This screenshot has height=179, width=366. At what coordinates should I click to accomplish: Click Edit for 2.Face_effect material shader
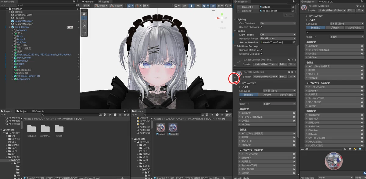coord(283,64)
